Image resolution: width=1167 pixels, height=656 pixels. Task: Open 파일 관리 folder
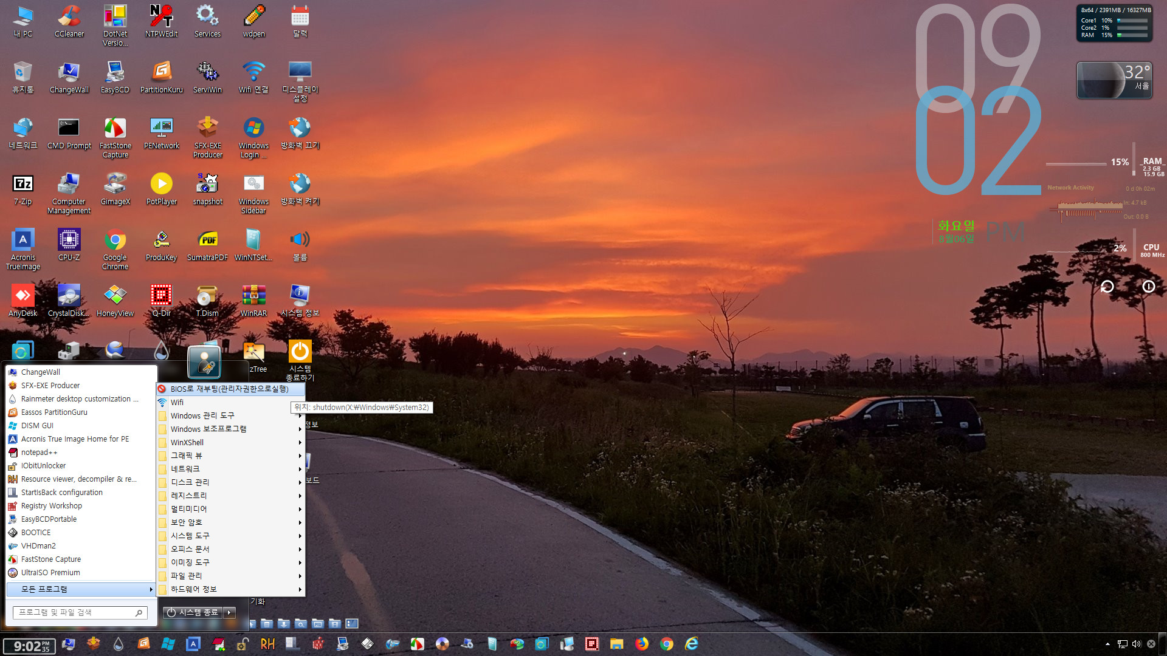[231, 576]
